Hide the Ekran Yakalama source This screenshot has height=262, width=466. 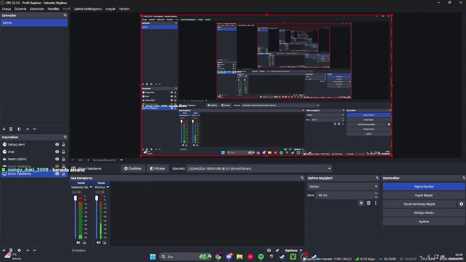coord(57,174)
